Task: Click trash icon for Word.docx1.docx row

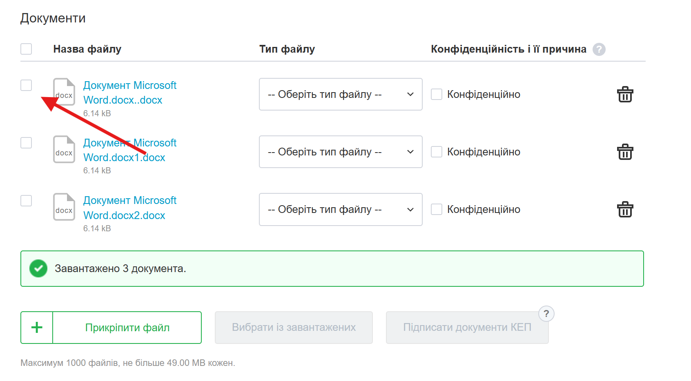Action: pos(625,152)
